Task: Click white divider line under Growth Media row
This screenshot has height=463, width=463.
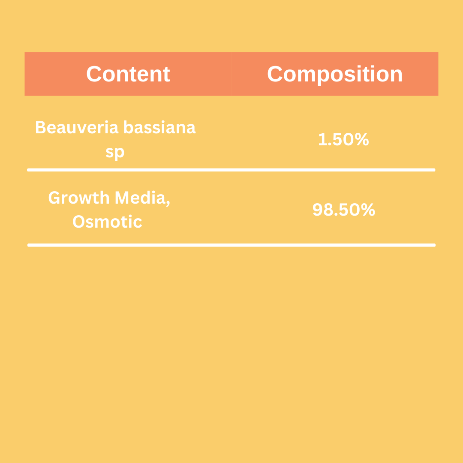Action: click(x=231, y=245)
